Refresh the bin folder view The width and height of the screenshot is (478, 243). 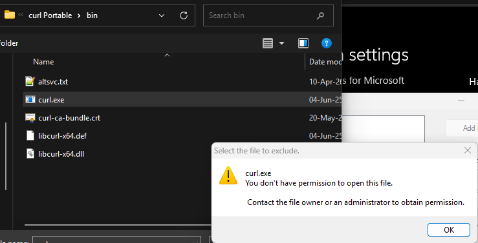click(x=184, y=15)
